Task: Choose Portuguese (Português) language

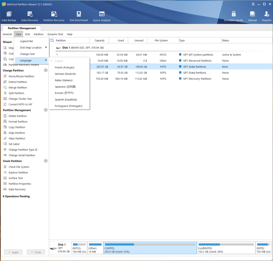Action: pyautogui.click(x=69, y=106)
